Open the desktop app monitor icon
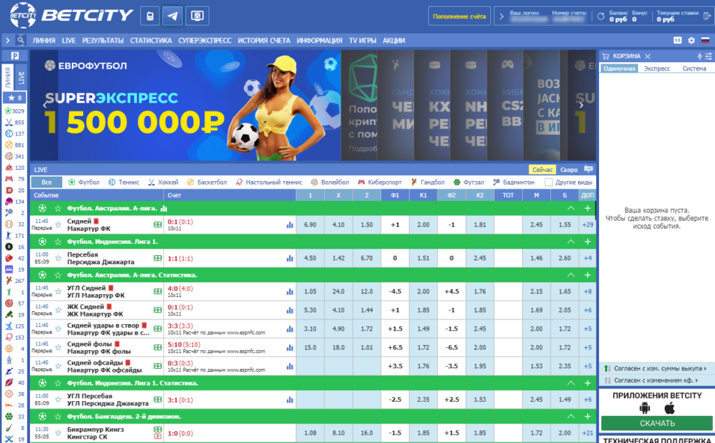This screenshot has width=715, height=443. click(x=197, y=16)
